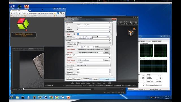Open Other bookmarks folder

click(x=59, y=16)
